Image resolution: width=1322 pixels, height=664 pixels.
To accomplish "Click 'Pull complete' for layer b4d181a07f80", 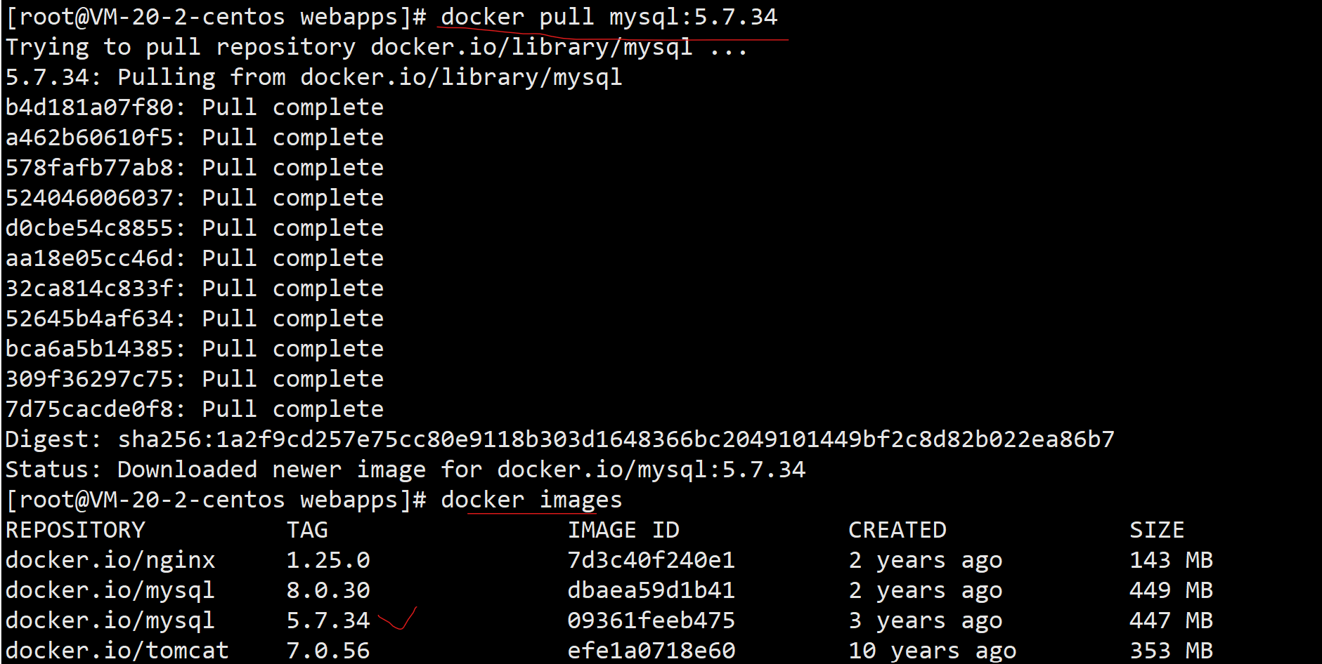I will coord(293,107).
